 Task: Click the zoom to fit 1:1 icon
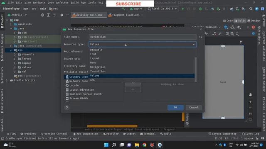pos(250,114)
